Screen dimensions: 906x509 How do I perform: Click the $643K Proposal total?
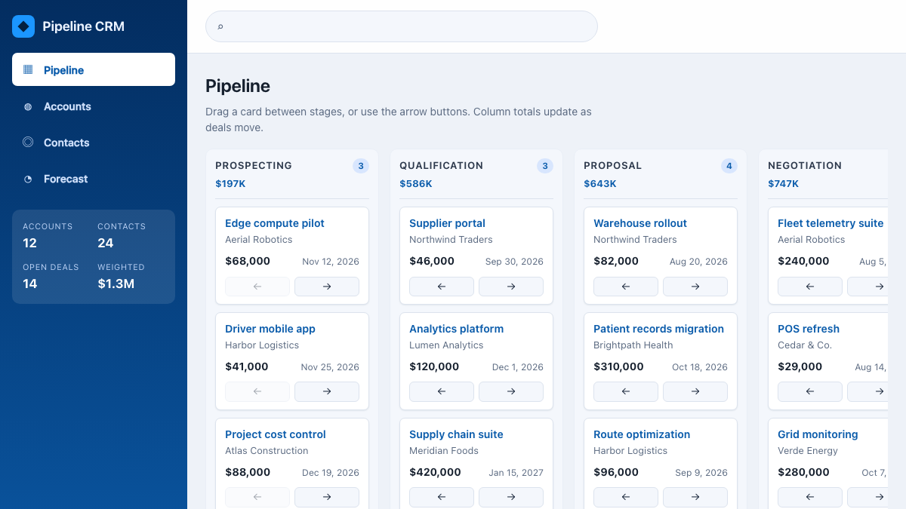[600, 183]
